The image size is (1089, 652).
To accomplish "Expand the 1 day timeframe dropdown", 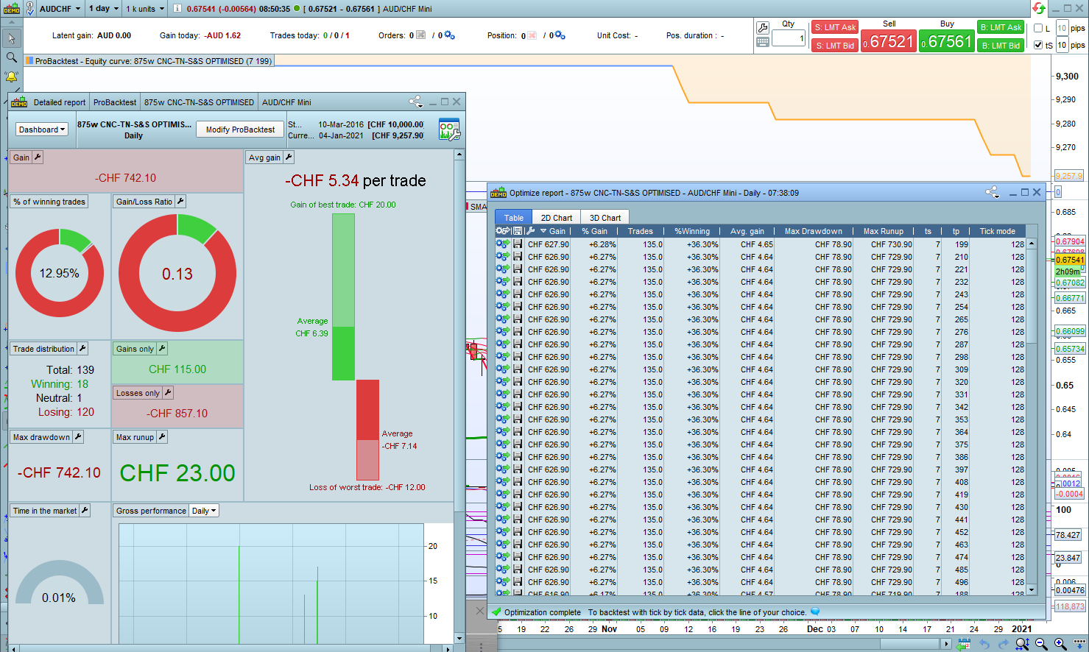I will click(x=103, y=9).
